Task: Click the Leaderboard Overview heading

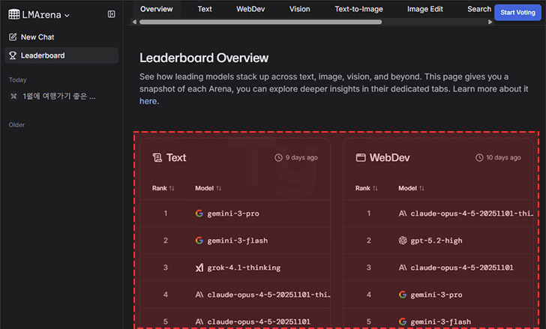Action: 204,58
